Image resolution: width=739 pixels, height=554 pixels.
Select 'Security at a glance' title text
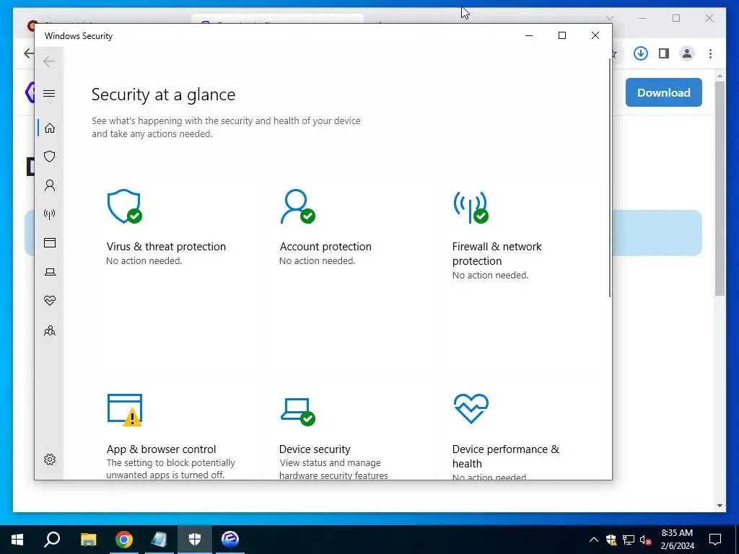tap(164, 94)
